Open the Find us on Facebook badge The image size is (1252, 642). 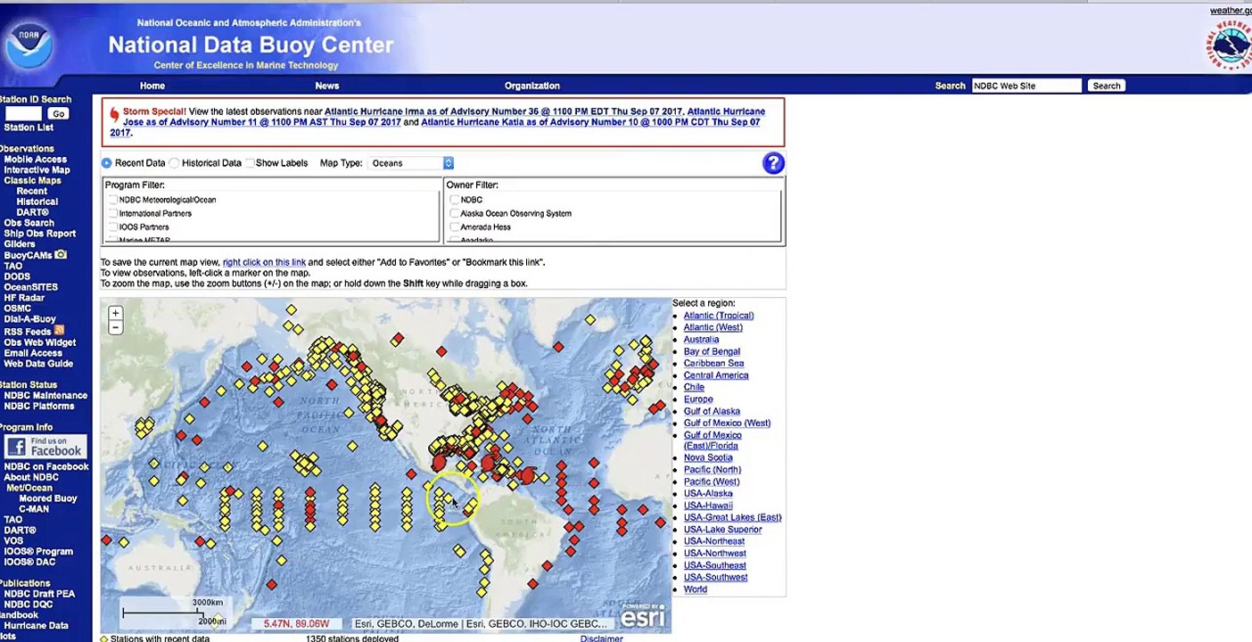(x=45, y=447)
